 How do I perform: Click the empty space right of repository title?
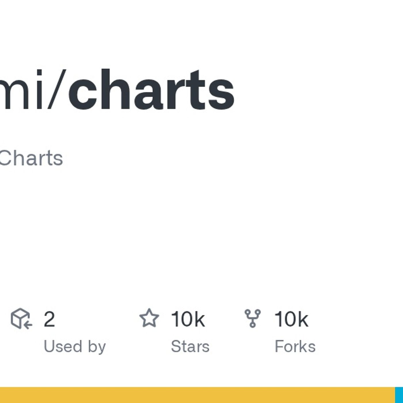click(x=317, y=90)
